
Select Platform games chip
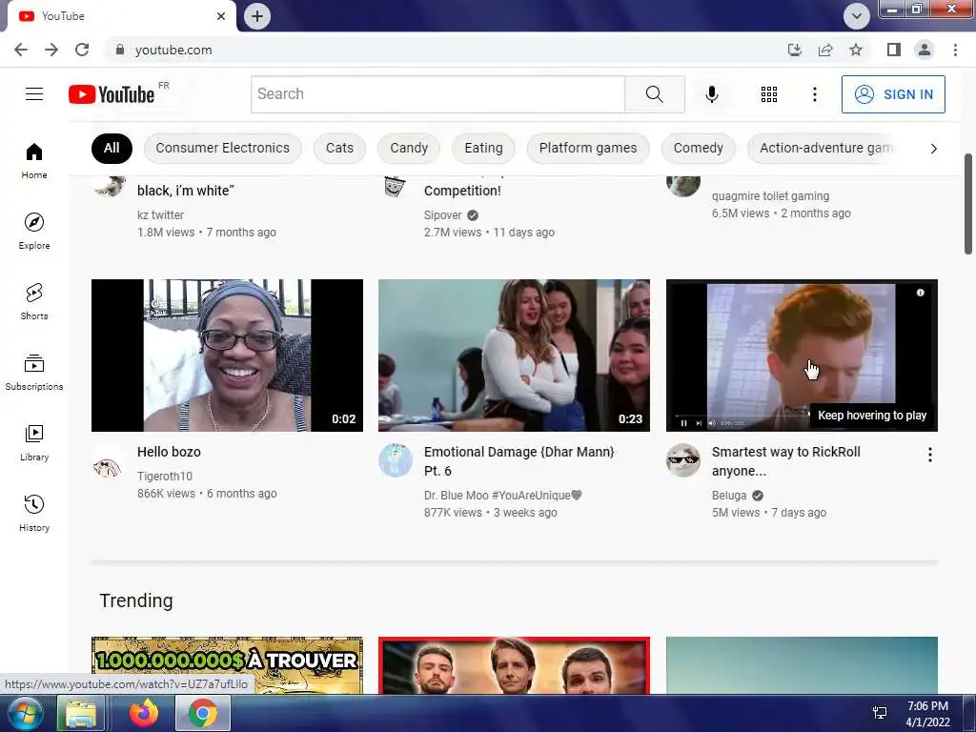point(588,148)
